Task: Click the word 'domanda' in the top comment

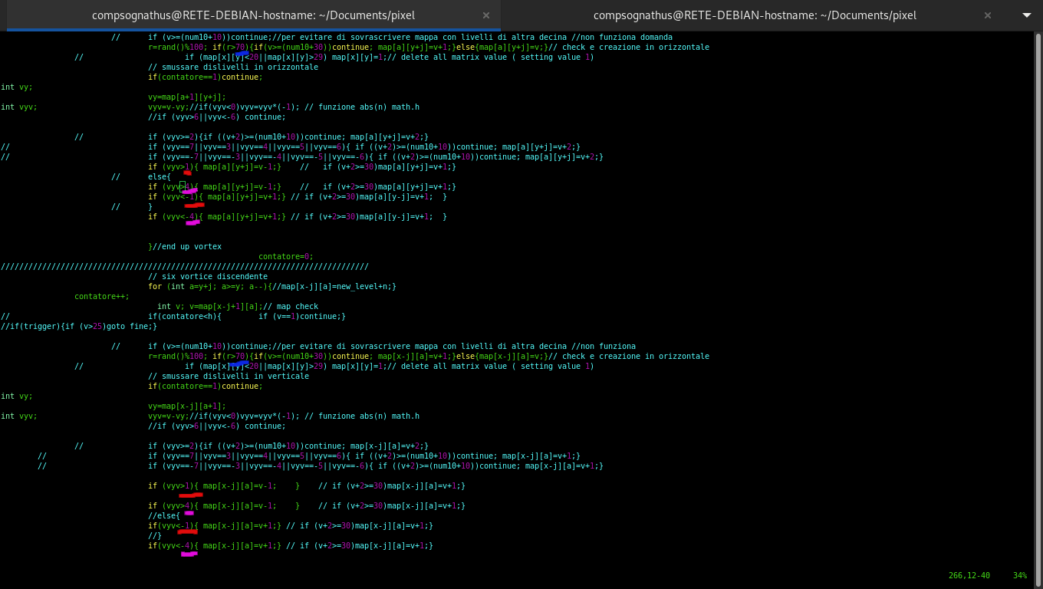Action: 656,37
